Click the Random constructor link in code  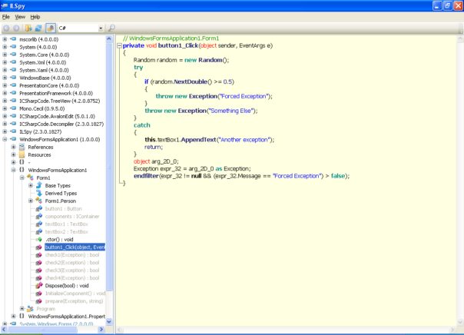pyautogui.click(x=210, y=60)
